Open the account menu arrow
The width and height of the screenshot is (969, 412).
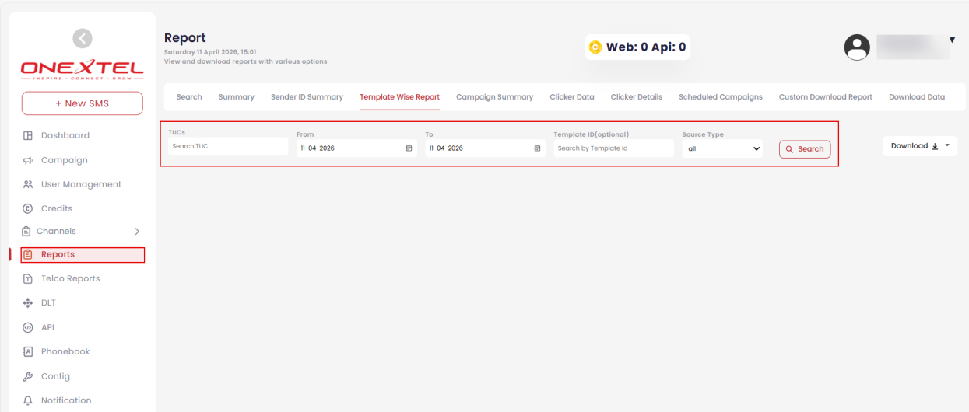click(952, 40)
